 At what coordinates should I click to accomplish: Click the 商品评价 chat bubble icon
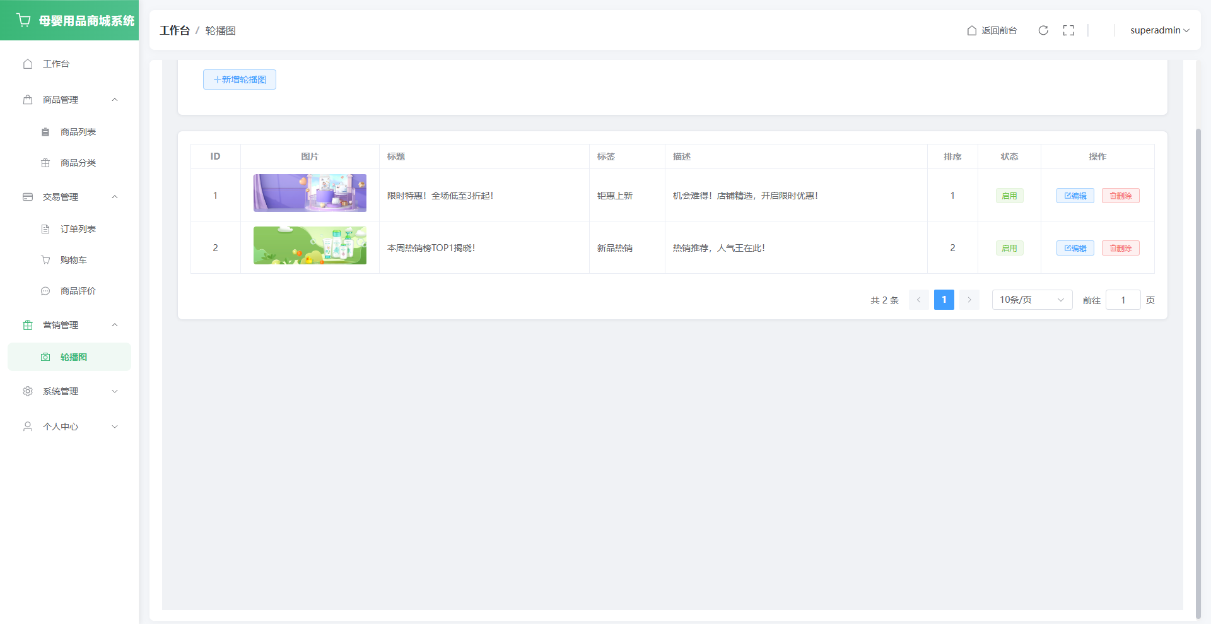[45, 291]
